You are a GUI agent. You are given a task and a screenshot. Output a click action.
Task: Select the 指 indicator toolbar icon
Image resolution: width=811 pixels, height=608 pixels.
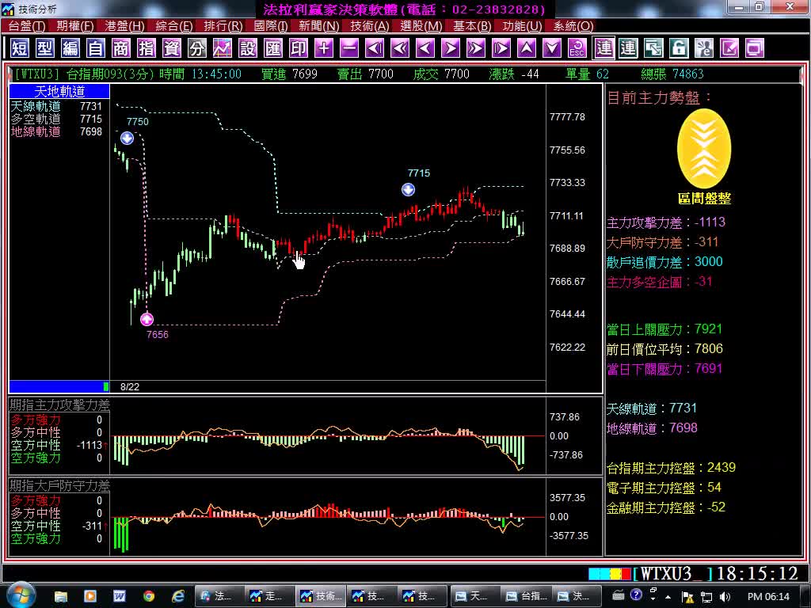pyautogui.click(x=147, y=48)
